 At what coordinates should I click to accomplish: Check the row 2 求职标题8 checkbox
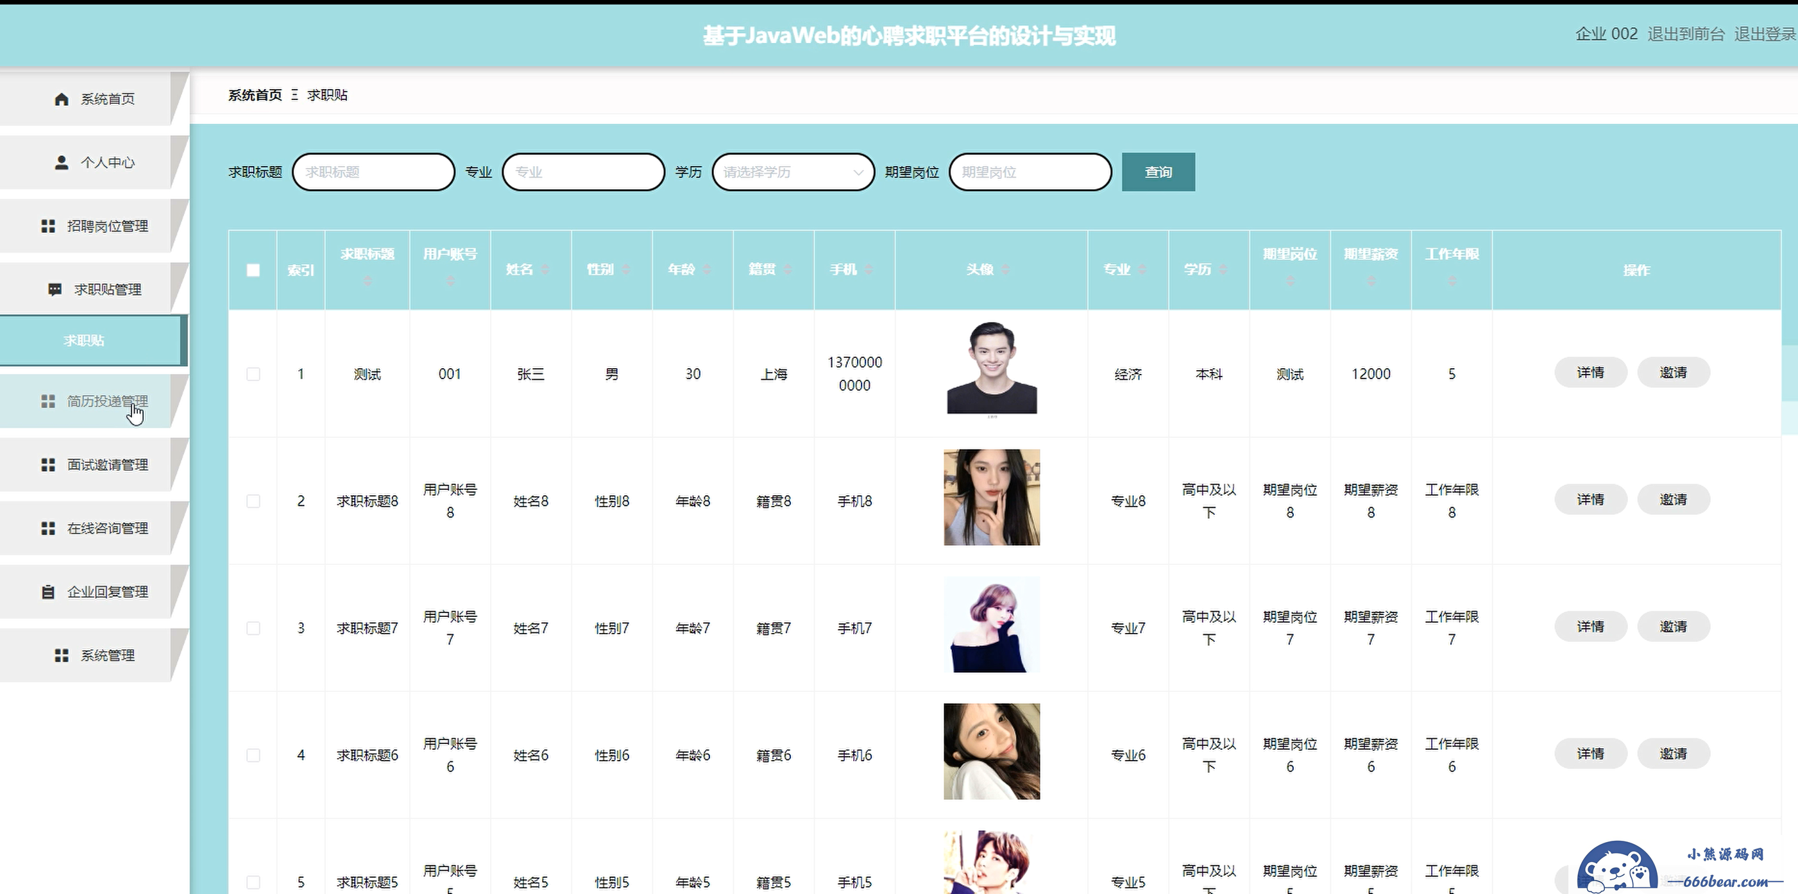coord(253,501)
